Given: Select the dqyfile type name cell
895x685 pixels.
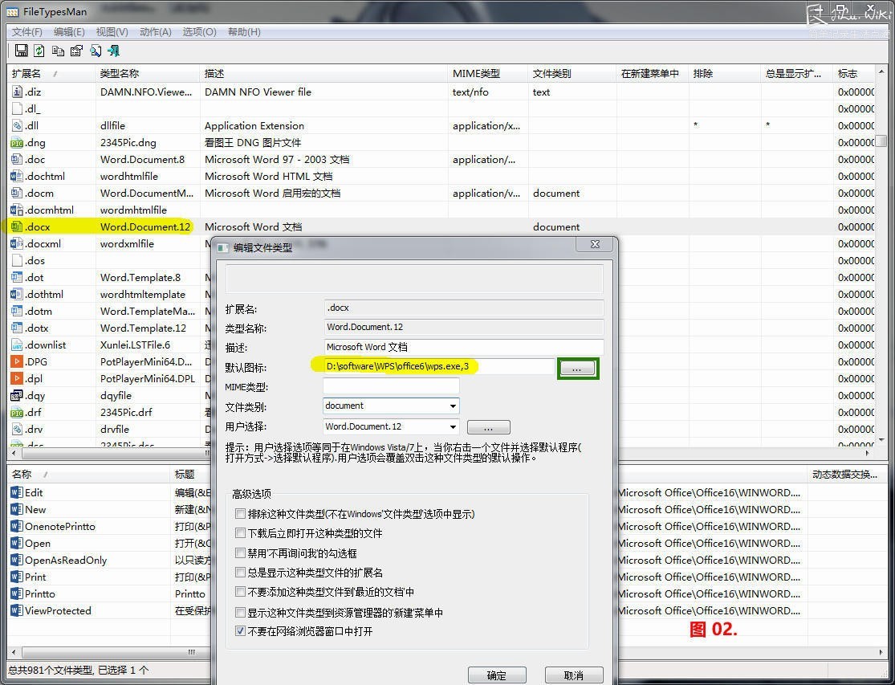Looking at the screenshot, I should pos(116,396).
